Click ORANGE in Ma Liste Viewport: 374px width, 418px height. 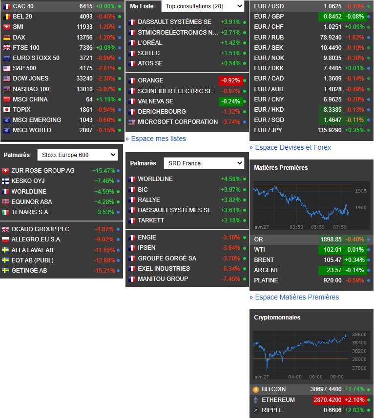pos(150,80)
